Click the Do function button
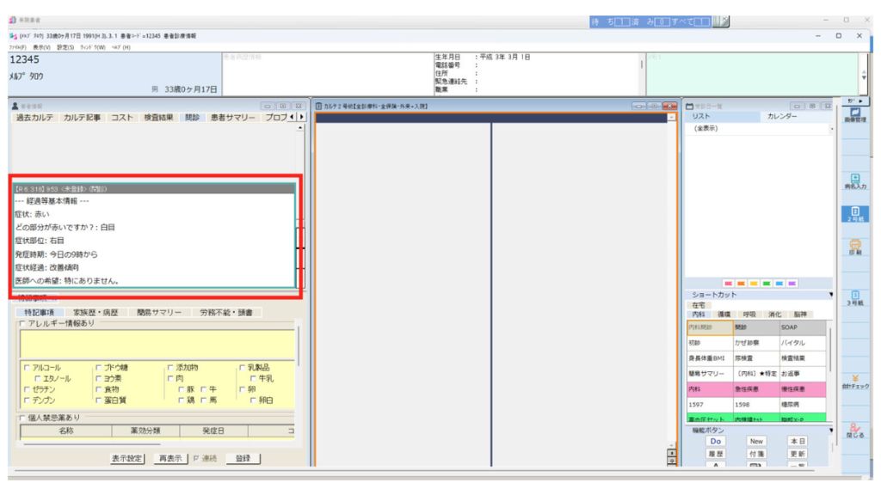Image resolution: width=881 pixels, height=495 pixels. tap(714, 441)
